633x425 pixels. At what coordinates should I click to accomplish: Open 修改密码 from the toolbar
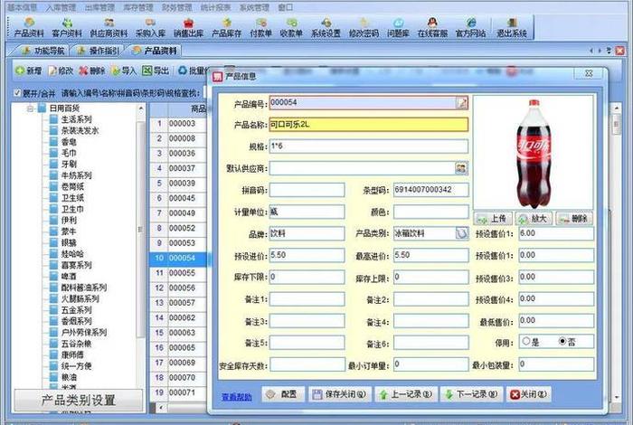pos(364,27)
